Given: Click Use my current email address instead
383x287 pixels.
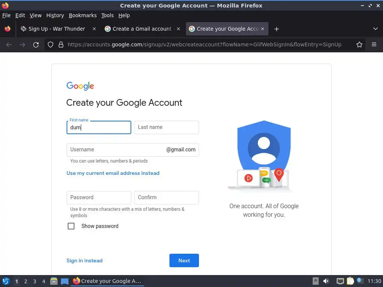Looking at the screenshot, I should (x=113, y=173).
